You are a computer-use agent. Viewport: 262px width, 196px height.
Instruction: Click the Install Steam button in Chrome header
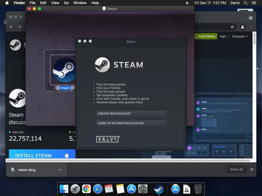[x=206, y=36]
